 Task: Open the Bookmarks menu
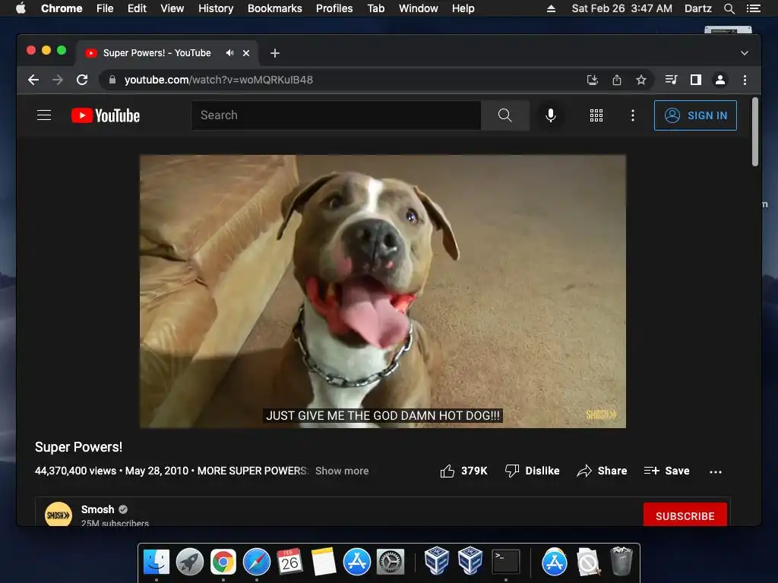275,8
